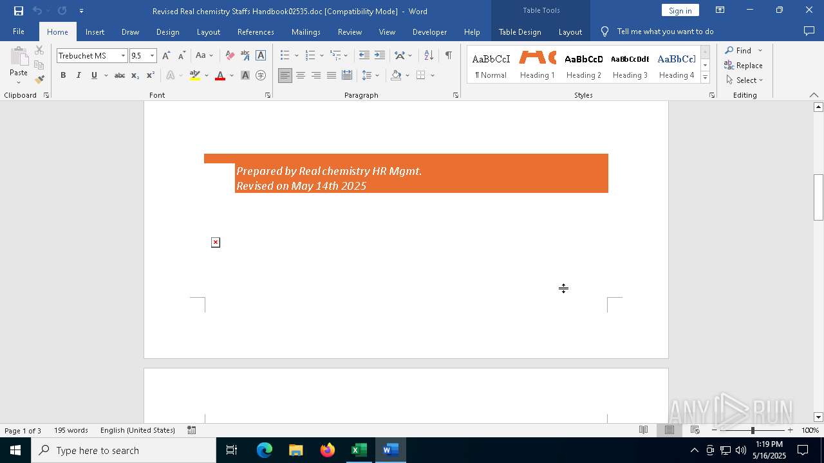Expand the Bullets list dropdown
The image size is (824, 463).
[296, 55]
